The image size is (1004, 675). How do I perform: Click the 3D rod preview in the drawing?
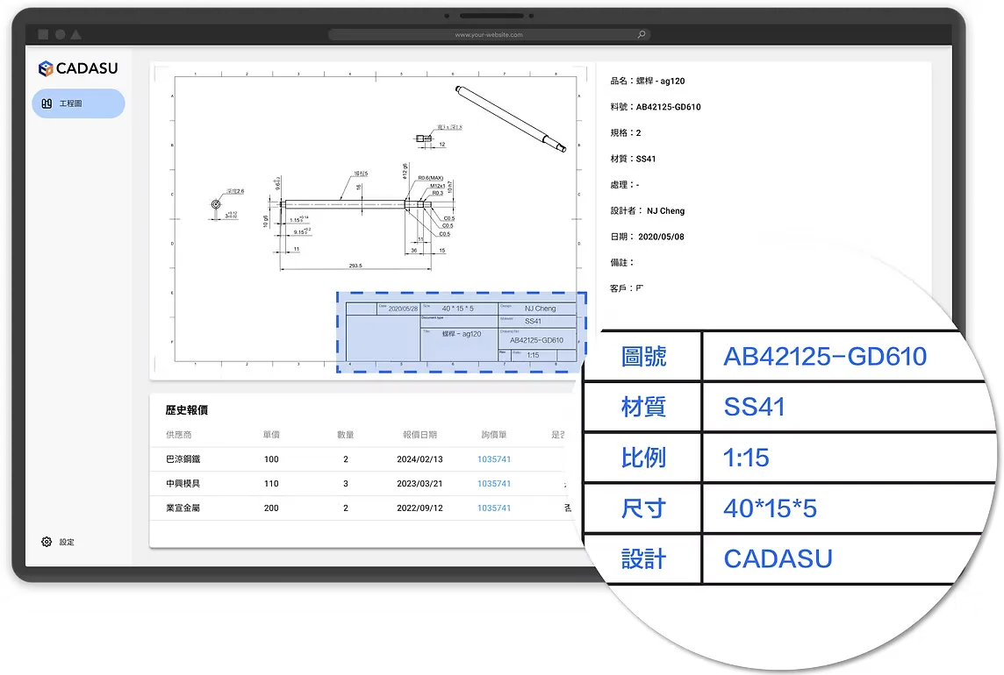click(x=511, y=119)
